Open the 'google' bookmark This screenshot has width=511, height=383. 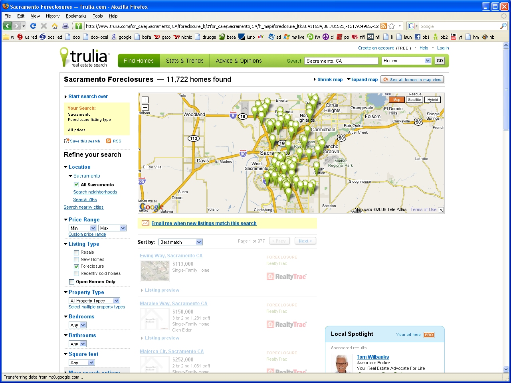(121, 37)
